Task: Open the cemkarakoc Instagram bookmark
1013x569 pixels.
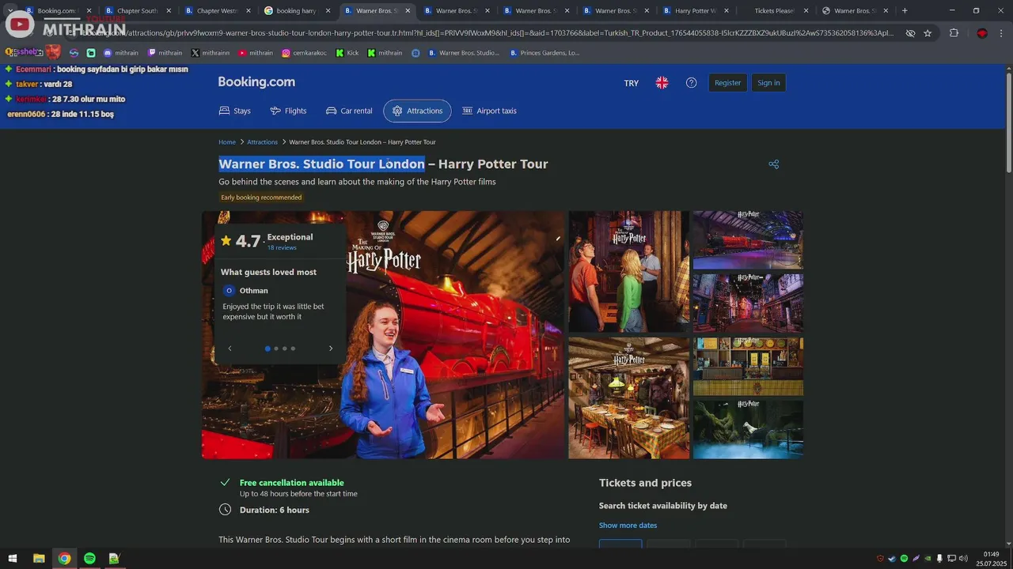Action: 304,53
